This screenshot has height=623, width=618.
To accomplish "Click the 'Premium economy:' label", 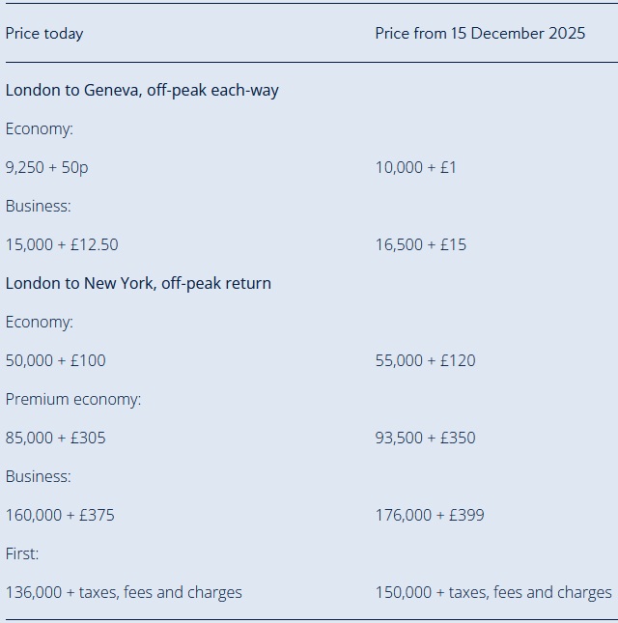I will click(73, 399).
